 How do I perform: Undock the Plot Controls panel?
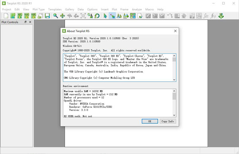point(25,22)
